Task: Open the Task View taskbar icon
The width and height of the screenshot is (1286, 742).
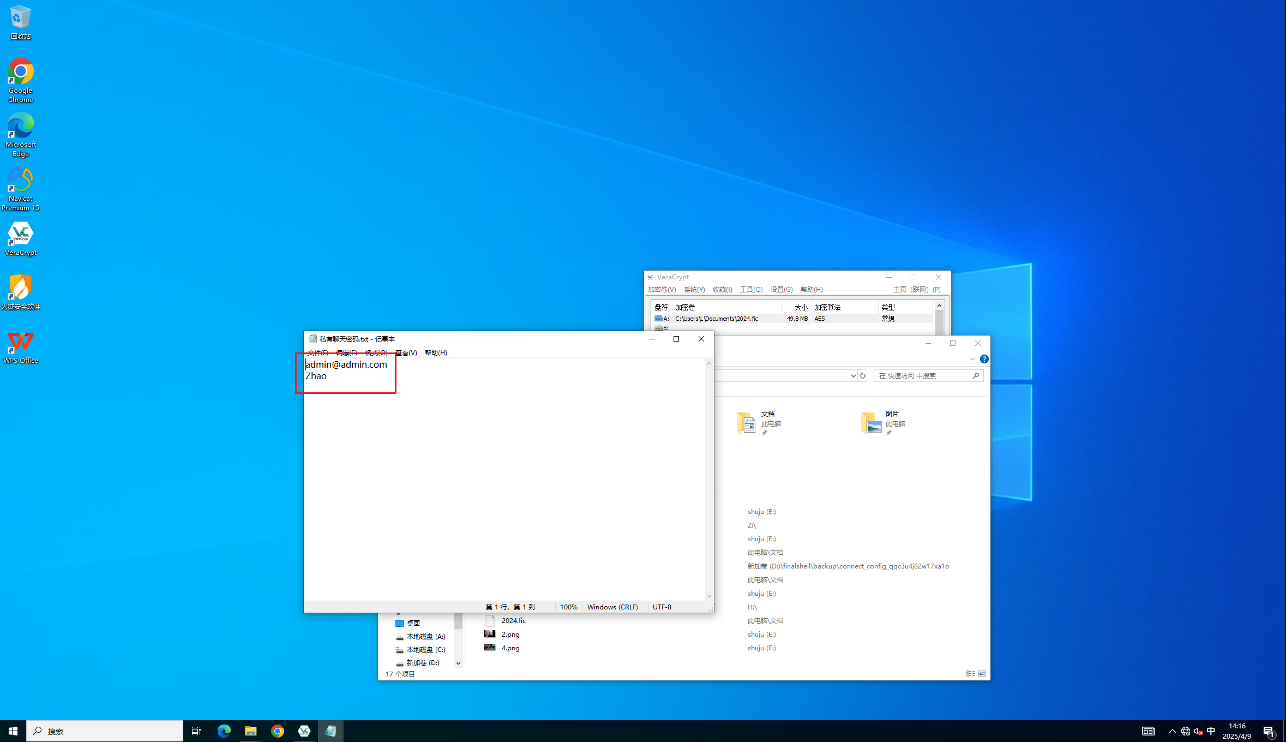Action: [196, 731]
